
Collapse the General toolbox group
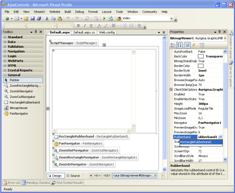coord(5,75)
